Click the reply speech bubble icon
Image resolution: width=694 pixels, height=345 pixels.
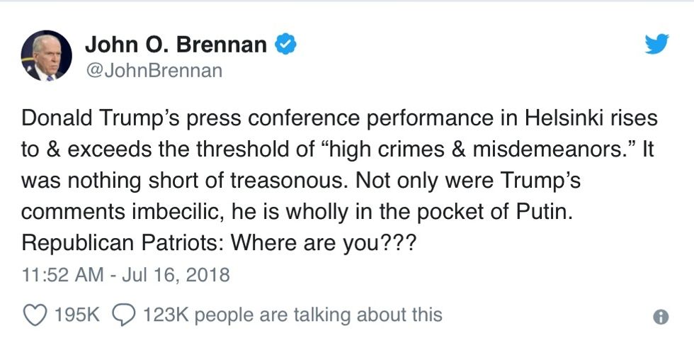pos(124,315)
